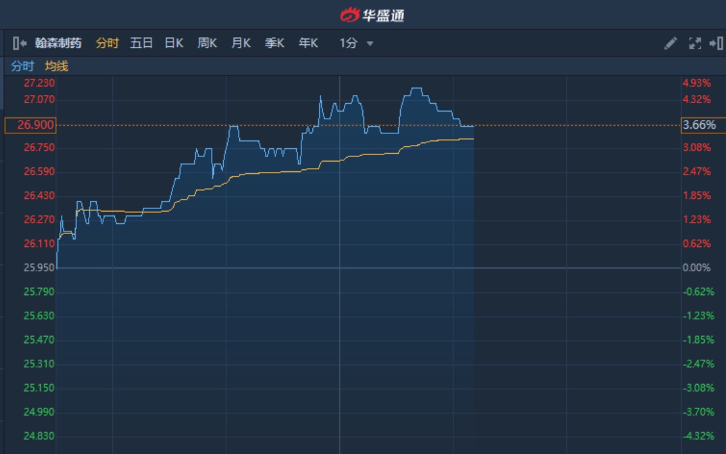The width and height of the screenshot is (726, 454).
Task: Click the positive 1.23% percent axis value
Action: click(x=697, y=220)
